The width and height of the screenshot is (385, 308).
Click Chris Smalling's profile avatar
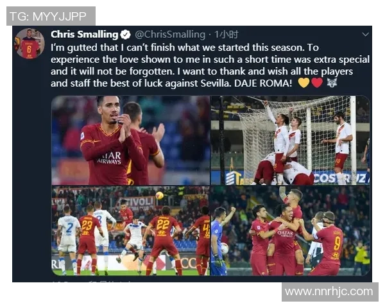(x=30, y=44)
